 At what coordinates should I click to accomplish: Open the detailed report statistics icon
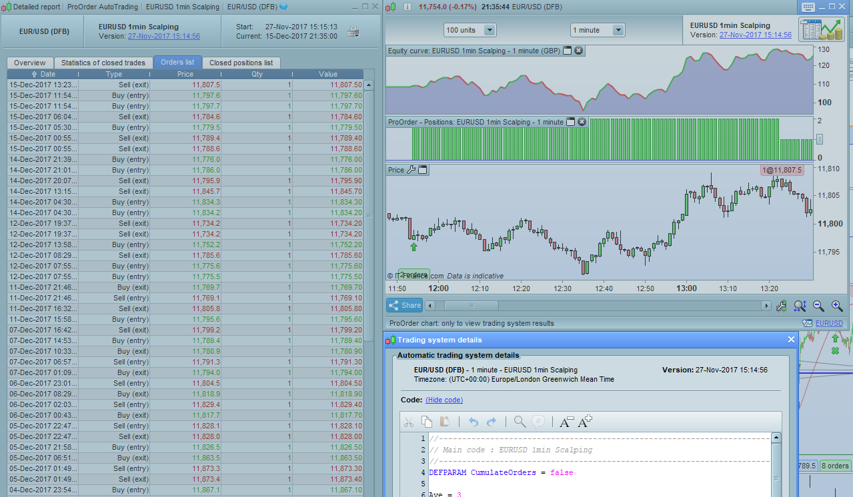pyautogui.click(x=821, y=30)
